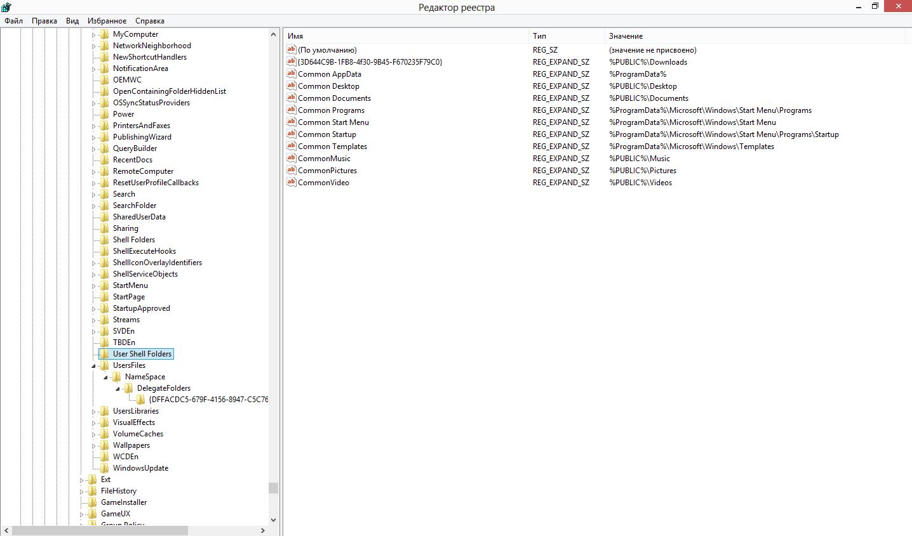
Task: Click the icon of the Common Startup value
Action: pos(292,134)
